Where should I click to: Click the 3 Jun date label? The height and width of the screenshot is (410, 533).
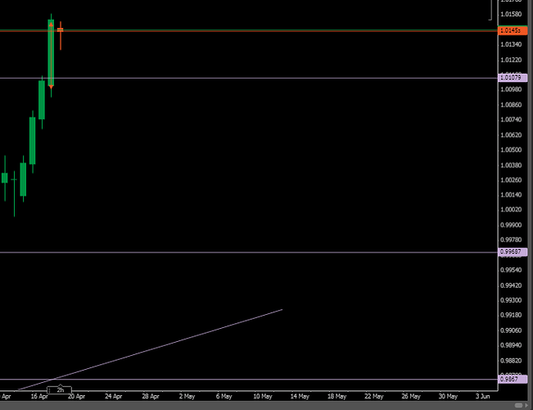click(483, 396)
